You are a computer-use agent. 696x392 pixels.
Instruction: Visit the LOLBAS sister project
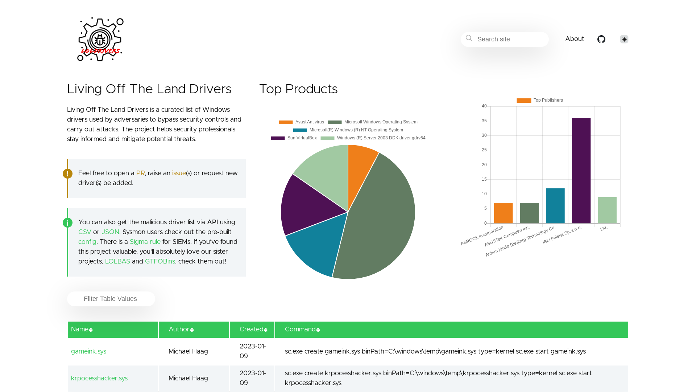[x=117, y=261]
